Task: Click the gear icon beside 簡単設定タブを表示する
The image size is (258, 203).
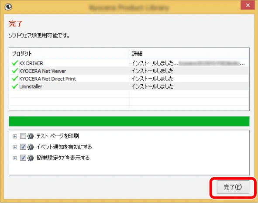Action: click(x=31, y=158)
